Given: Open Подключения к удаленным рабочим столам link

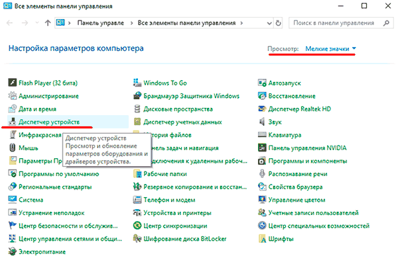Looking at the screenshot, I should point(199,161).
